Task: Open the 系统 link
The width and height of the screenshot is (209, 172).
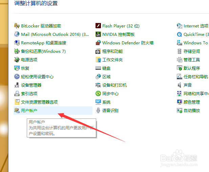Action: pos(106,102)
